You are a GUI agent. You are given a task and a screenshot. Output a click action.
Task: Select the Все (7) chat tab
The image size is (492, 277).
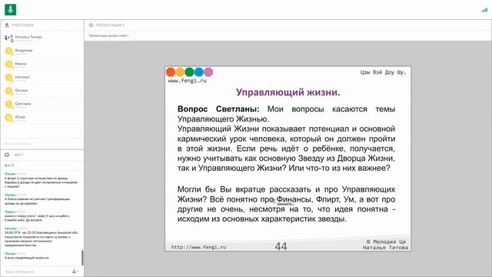pyautogui.click(x=9, y=165)
